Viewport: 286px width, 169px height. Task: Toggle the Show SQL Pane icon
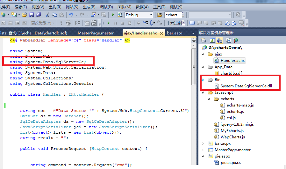click(x=17, y=23)
